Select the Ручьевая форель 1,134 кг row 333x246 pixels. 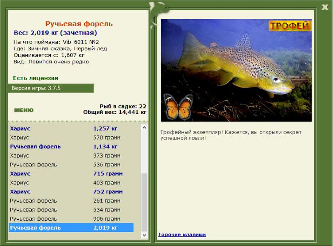click(71, 147)
